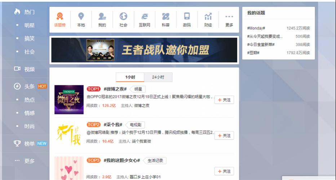
Task: Open 社会 in the left sidebar
Action: [x=29, y=52]
